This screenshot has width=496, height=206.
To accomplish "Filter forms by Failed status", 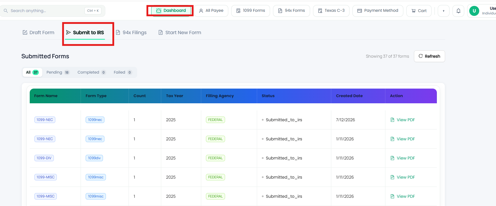I will (x=123, y=72).
